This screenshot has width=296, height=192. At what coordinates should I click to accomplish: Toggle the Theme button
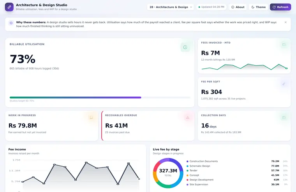point(259,7)
